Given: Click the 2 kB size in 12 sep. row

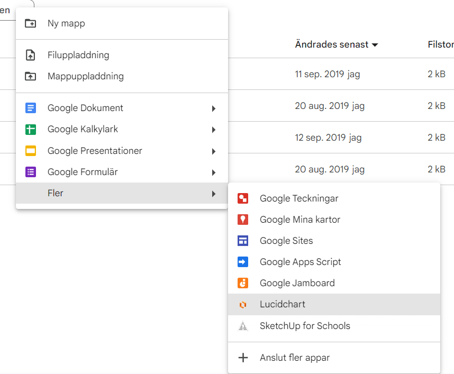Looking at the screenshot, I should pyautogui.click(x=437, y=138).
